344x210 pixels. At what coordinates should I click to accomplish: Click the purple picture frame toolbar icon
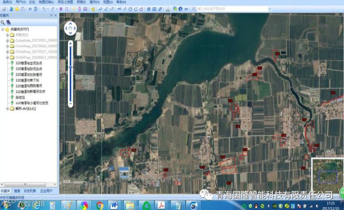[85, 9]
